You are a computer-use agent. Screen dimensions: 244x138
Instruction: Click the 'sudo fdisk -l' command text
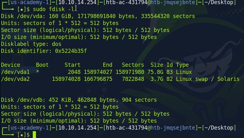[53, 9]
